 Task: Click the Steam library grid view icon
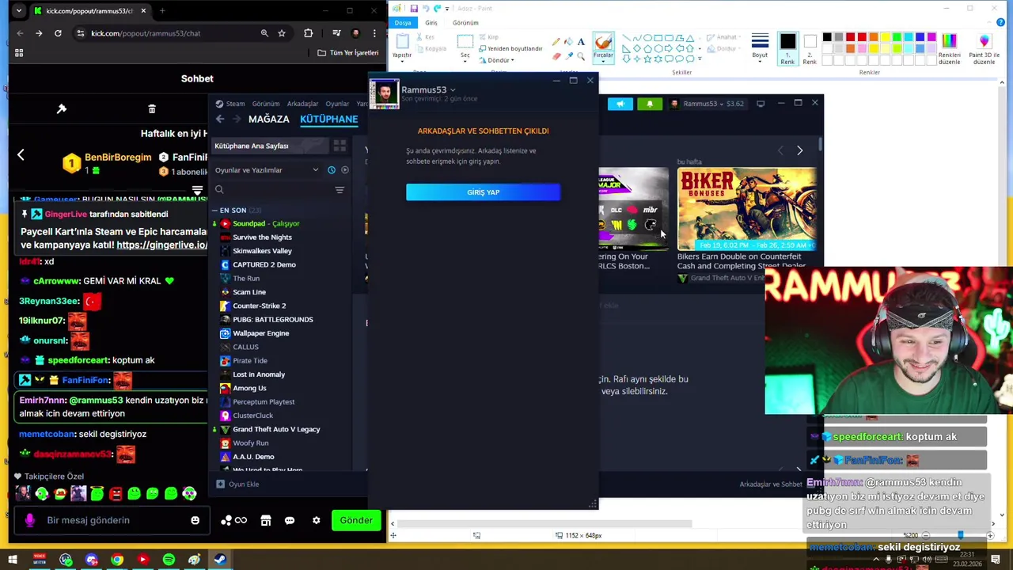tap(340, 146)
